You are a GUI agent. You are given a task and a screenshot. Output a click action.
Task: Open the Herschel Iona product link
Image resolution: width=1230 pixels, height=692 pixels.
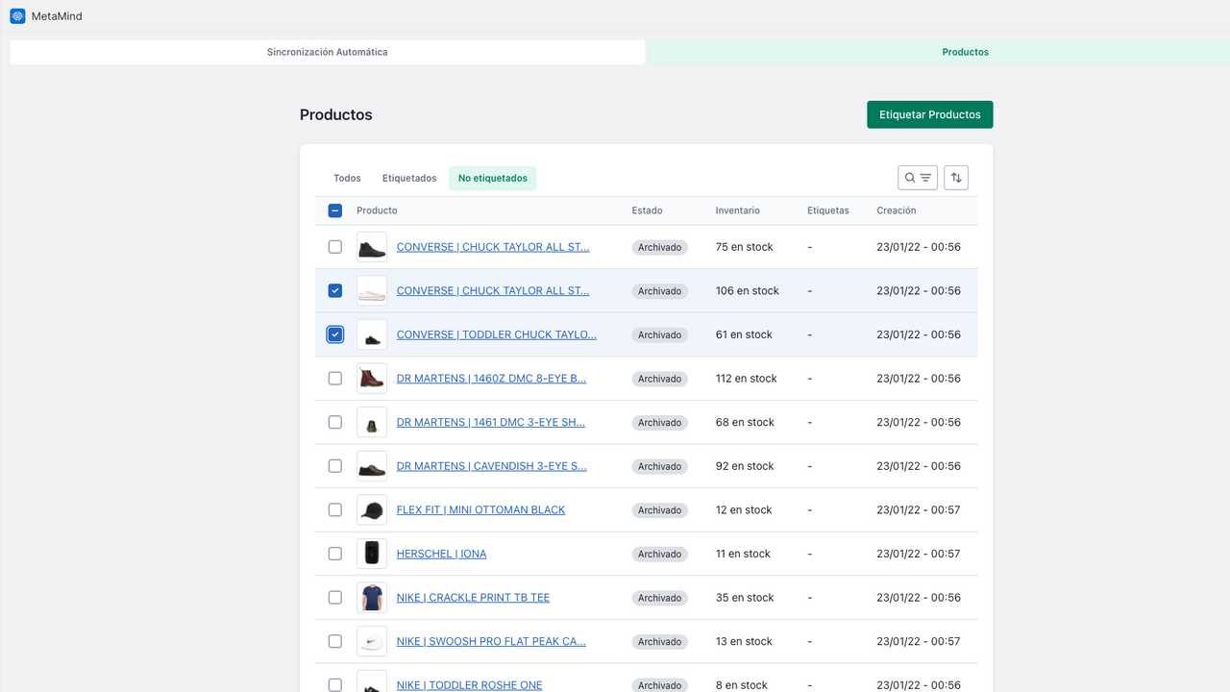(x=442, y=554)
